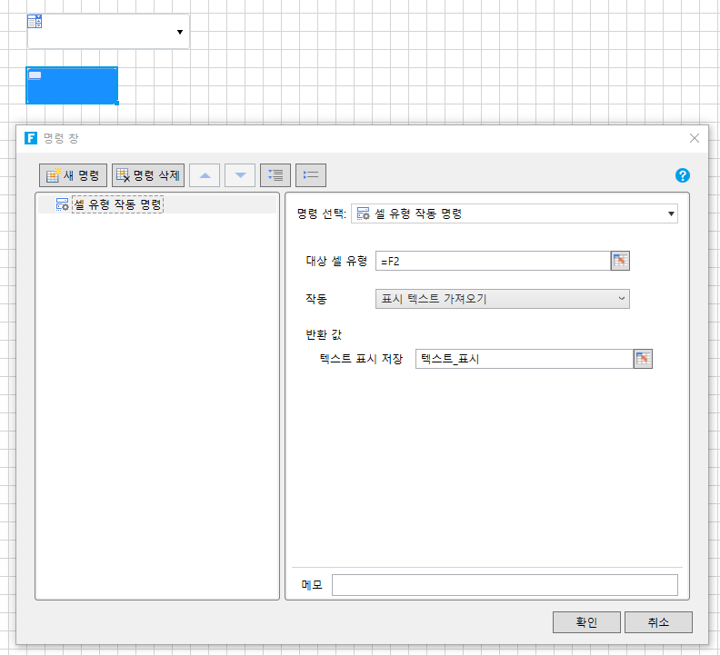
Task: Select the blue highlighted button cell on the sheet
Action: tap(73, 85)
